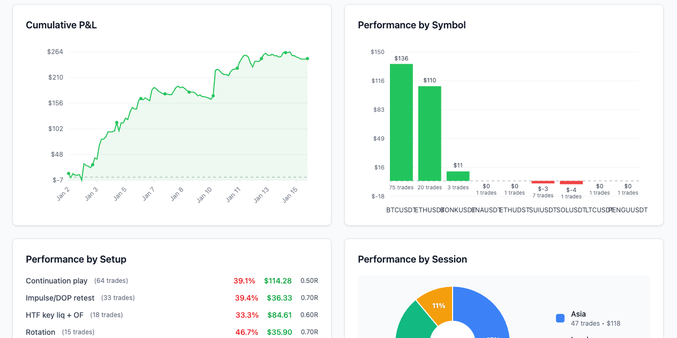Click the 0.60R value
The width and height of the screenshot is (677, 338).
point(309,315)
